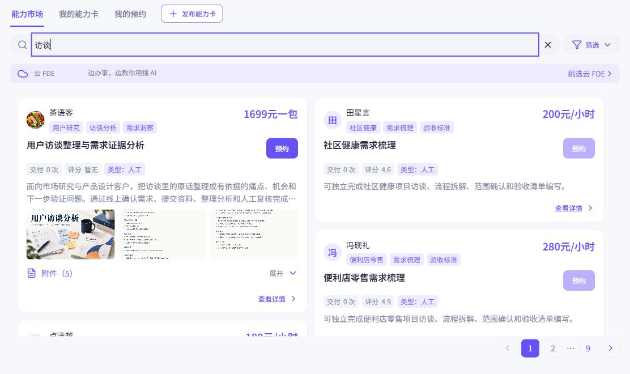Image resolution: width=630 pixels, height=374 pixels.
Task: Click the name 茶语客
Action: click(61, 113)
